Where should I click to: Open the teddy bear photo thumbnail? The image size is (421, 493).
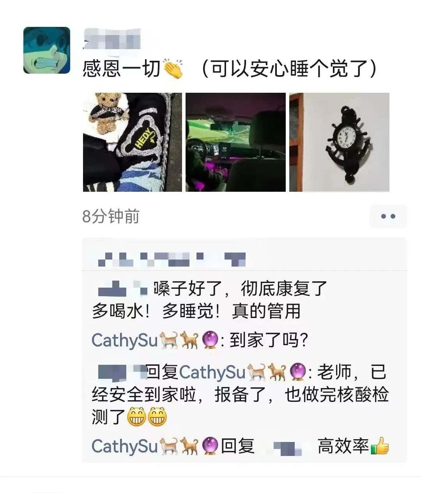133,142
